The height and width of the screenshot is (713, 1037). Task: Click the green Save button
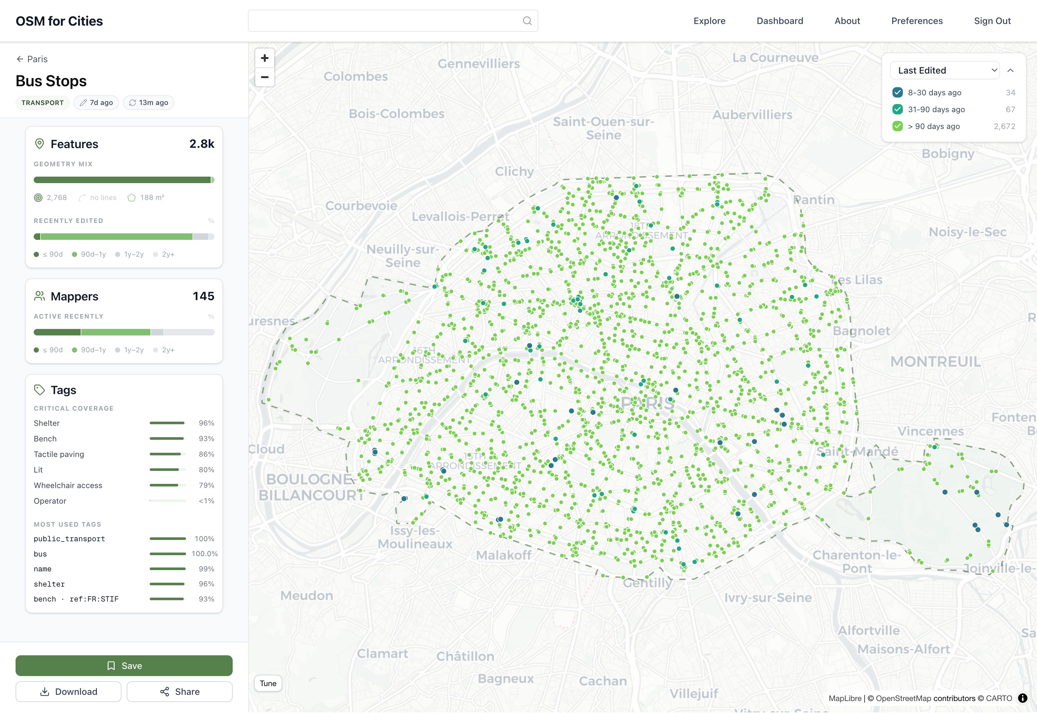point(124,666)
